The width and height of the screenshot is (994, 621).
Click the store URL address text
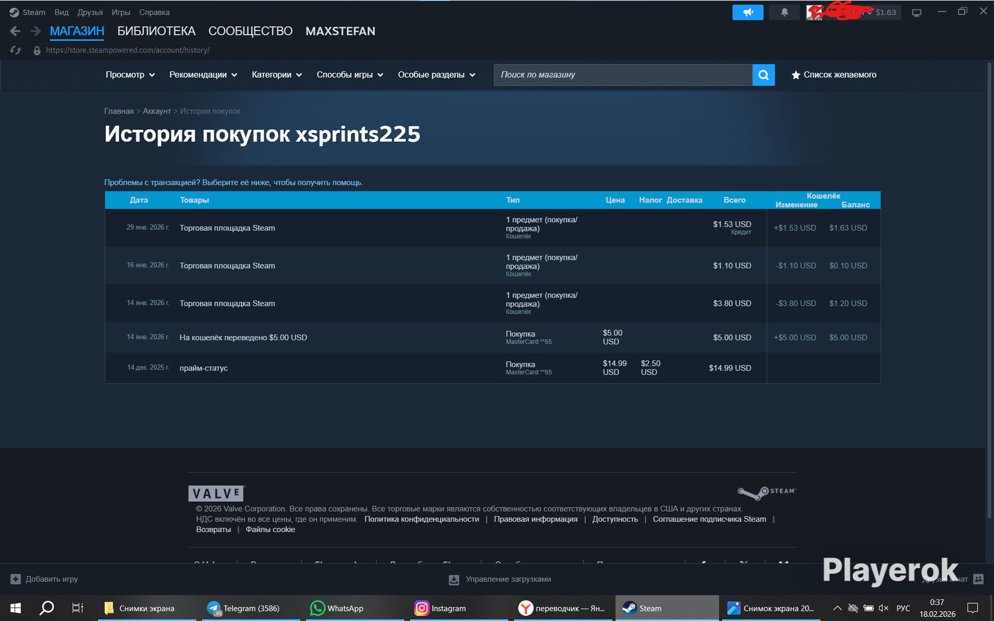[x=127, y=50]
